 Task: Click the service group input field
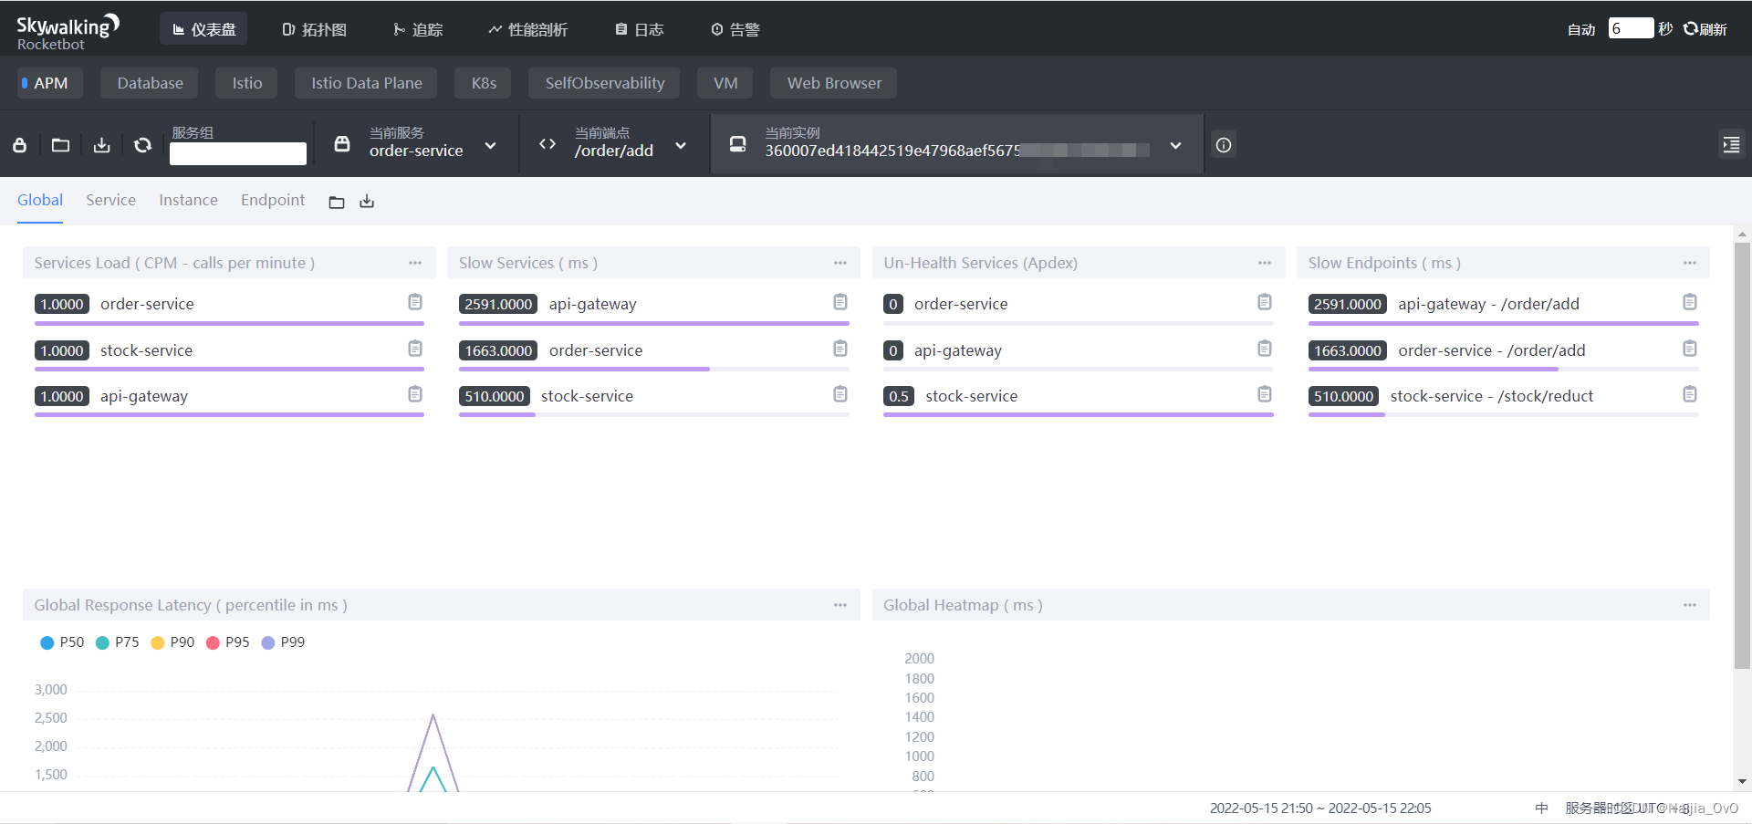(238, 153)
